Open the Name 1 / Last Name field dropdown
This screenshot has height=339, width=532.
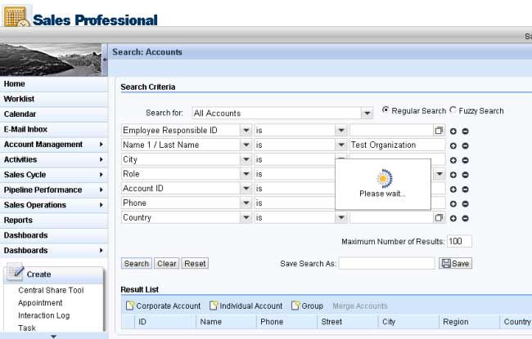pyautogui.click(x=246, y=145)
